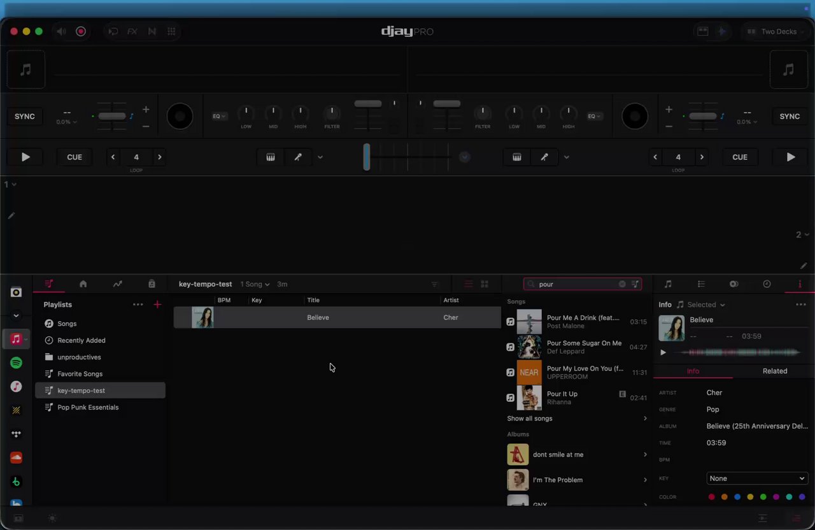Open the Key dropdown showing None
815x530 pixels.
pyautogui.click(x=757, y=478)
